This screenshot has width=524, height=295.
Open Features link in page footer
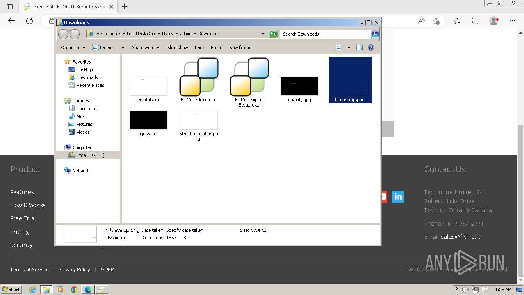tap(22, 192)
